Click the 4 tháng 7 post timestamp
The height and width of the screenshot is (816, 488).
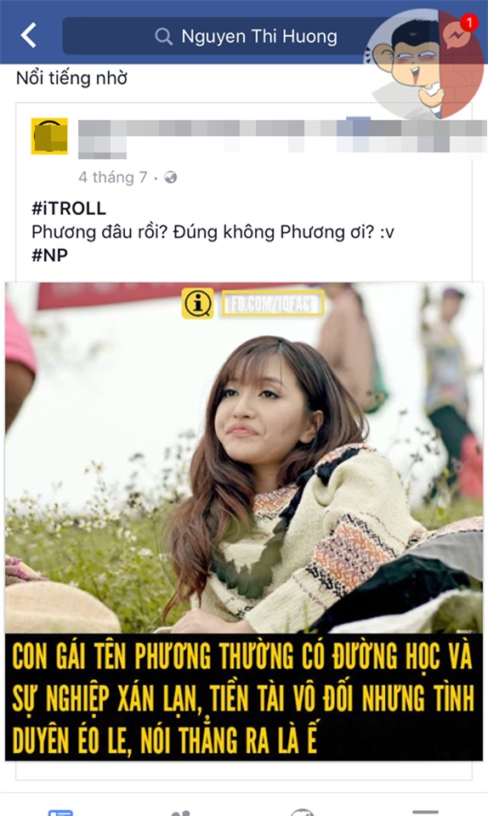click(x=113, y=178)
